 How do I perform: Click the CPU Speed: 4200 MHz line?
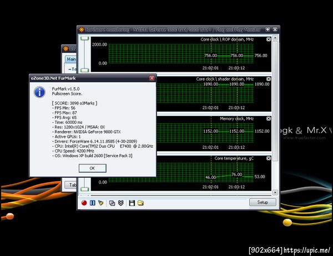point(73,151)
